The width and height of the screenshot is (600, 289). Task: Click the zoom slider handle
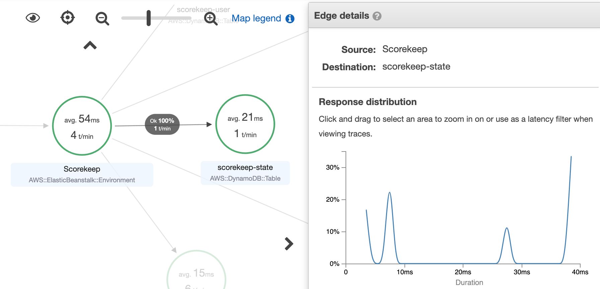pos(149,18)
